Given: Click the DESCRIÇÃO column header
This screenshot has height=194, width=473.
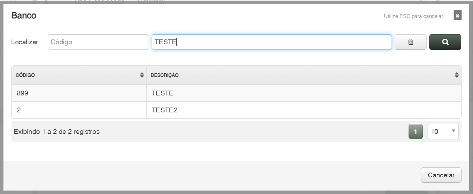Looking at the screenshot, I should tap(165, 75).
